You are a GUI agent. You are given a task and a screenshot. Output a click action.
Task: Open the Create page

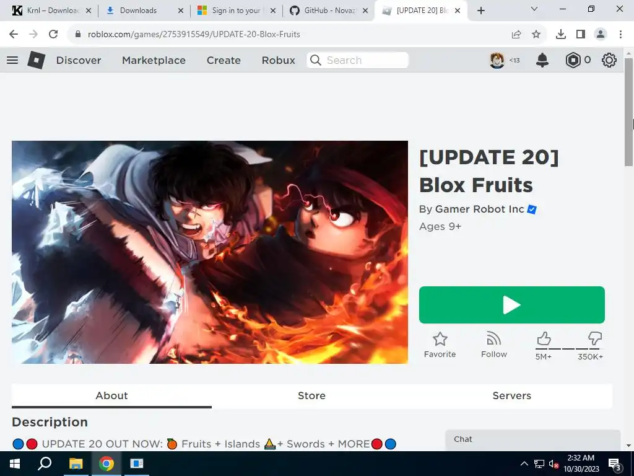click(224, 60)
